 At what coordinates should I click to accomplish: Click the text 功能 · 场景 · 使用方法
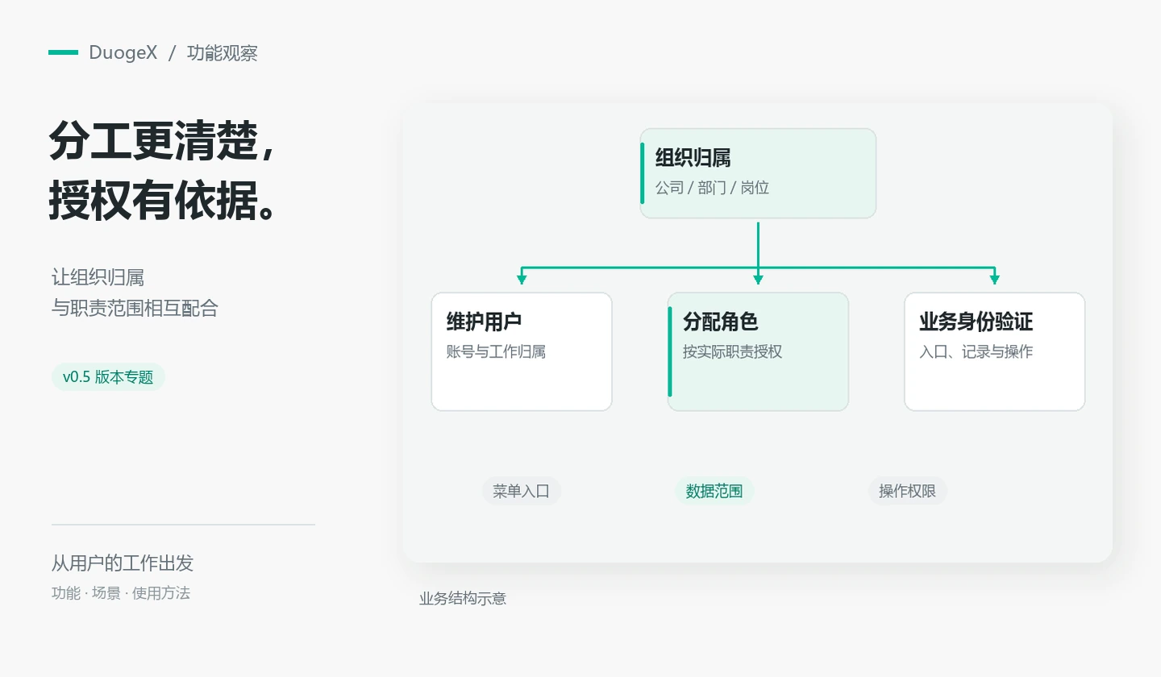coord(121,593)
